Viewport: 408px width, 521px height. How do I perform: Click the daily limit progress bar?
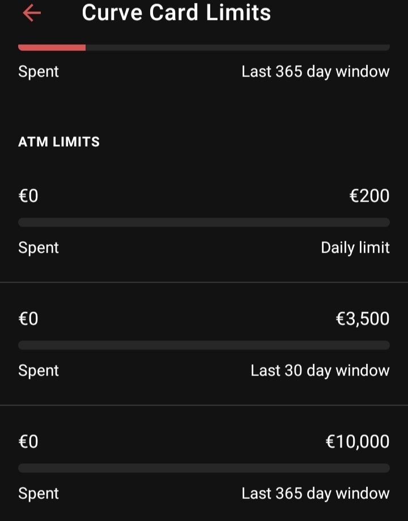click(204, 223)
